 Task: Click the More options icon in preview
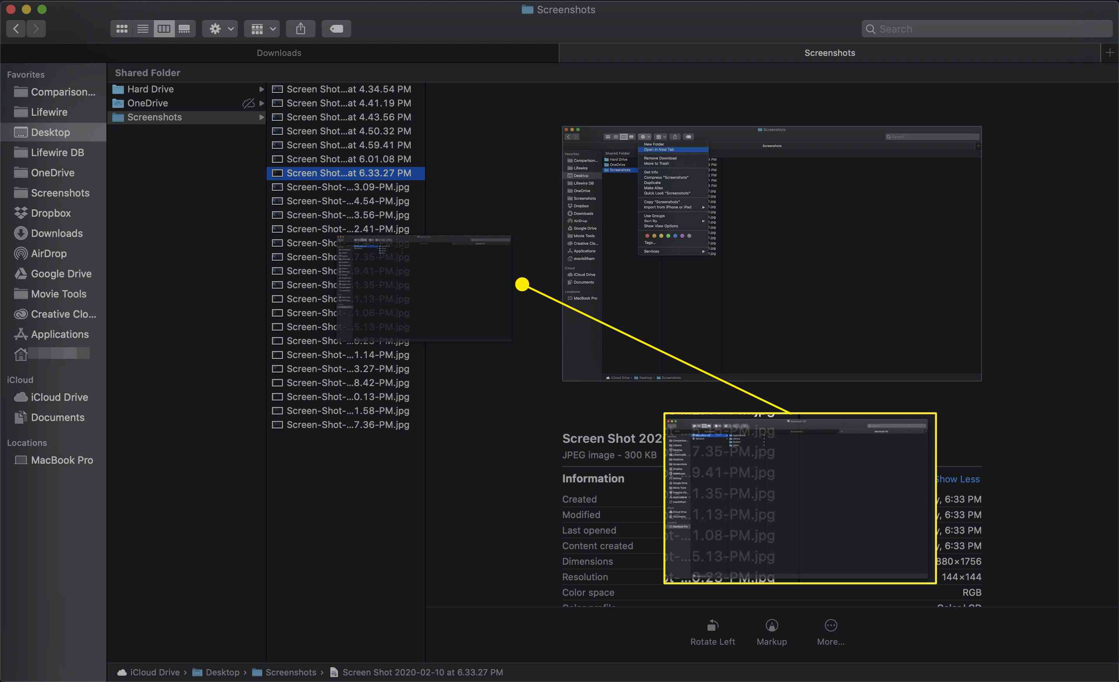[830, 625]
